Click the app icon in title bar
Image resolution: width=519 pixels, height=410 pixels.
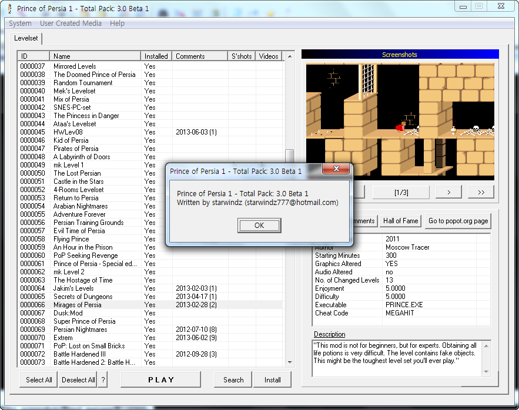coord(9,9)
